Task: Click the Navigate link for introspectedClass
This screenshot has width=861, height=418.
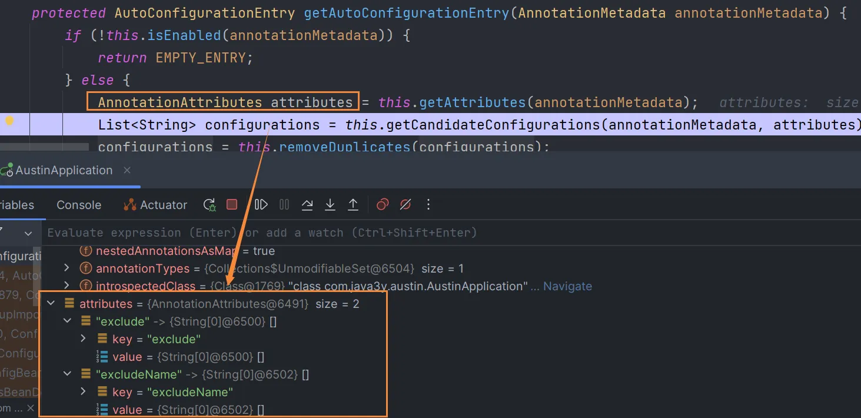Action: point(567,286)
